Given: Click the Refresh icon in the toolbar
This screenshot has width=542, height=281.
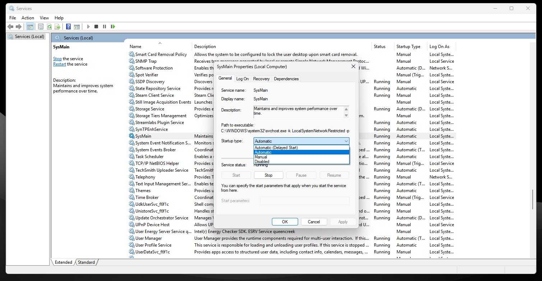Looking at the screenshot, I should [x=49, y=27].
